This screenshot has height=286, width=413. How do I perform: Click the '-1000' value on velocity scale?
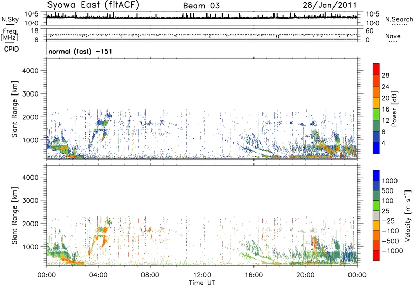coord(392,251)
